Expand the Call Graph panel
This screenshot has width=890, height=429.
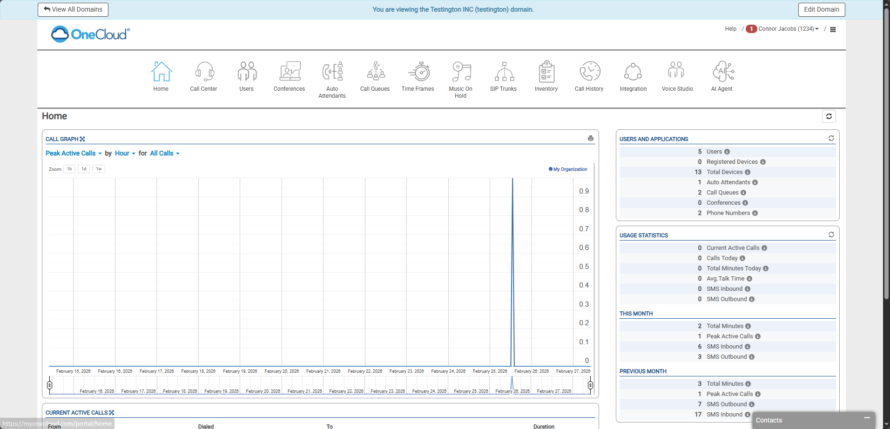pos(82,139)
